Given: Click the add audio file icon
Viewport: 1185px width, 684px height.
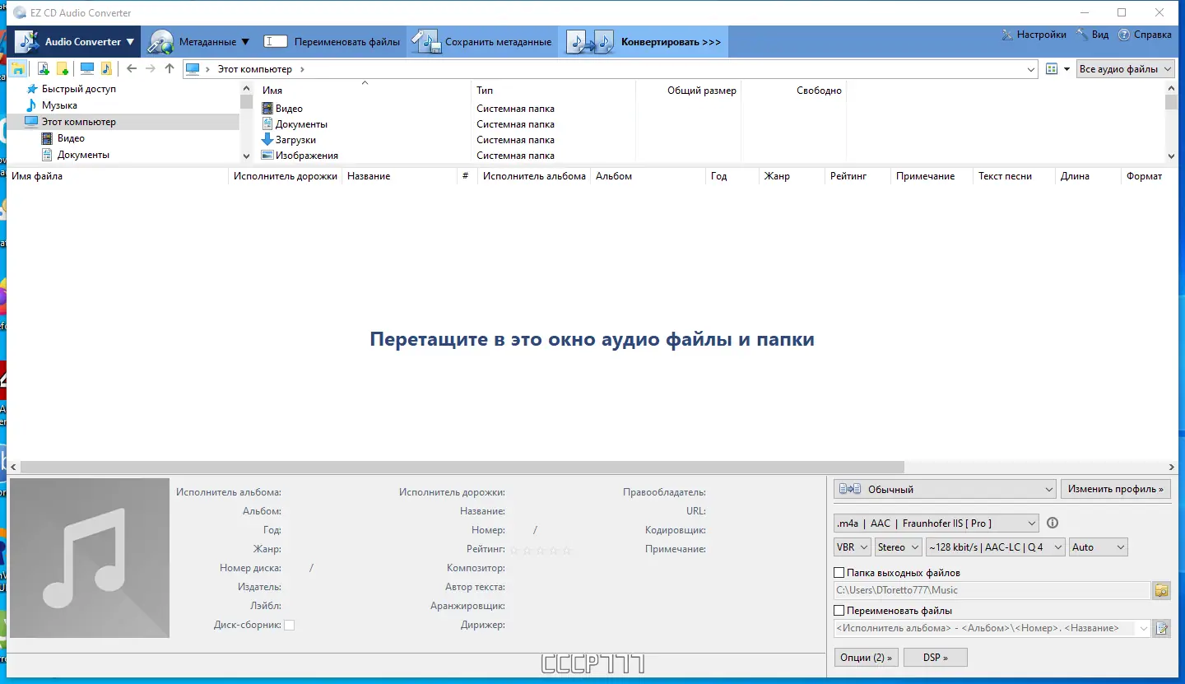Looking at the screenshot, I should 43,68.
